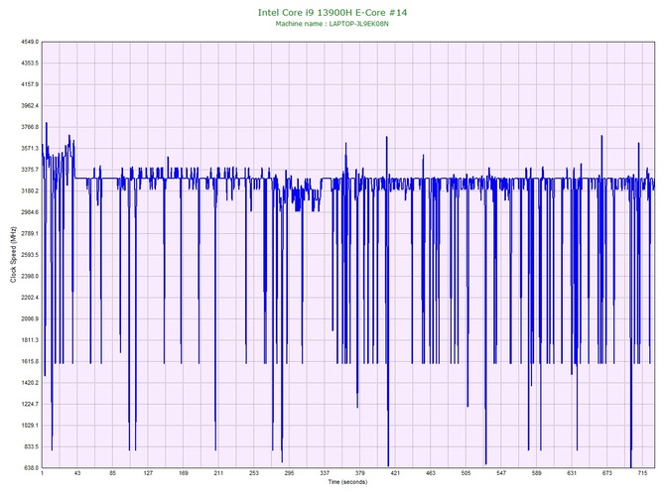The image size is (665, 499).
Task: Click the 1615.8 y-axis value
Action: point(30,362)
